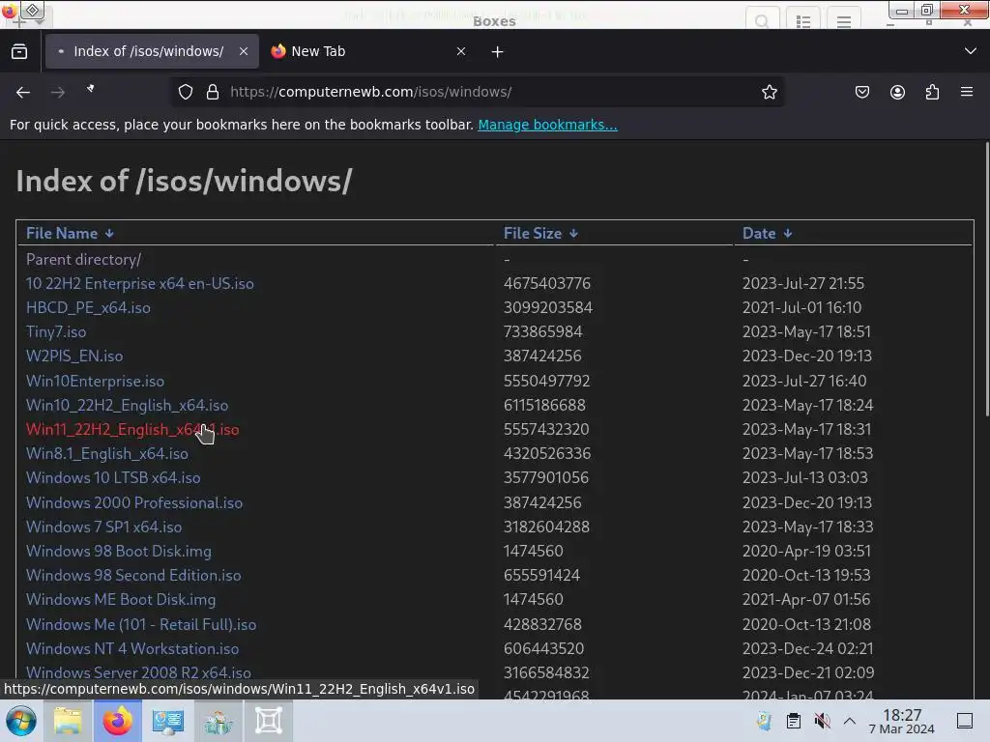Expand hidden tray icons chevron
Screen dimensions: 990x742
pyautogui.click(x=849, y=721)
